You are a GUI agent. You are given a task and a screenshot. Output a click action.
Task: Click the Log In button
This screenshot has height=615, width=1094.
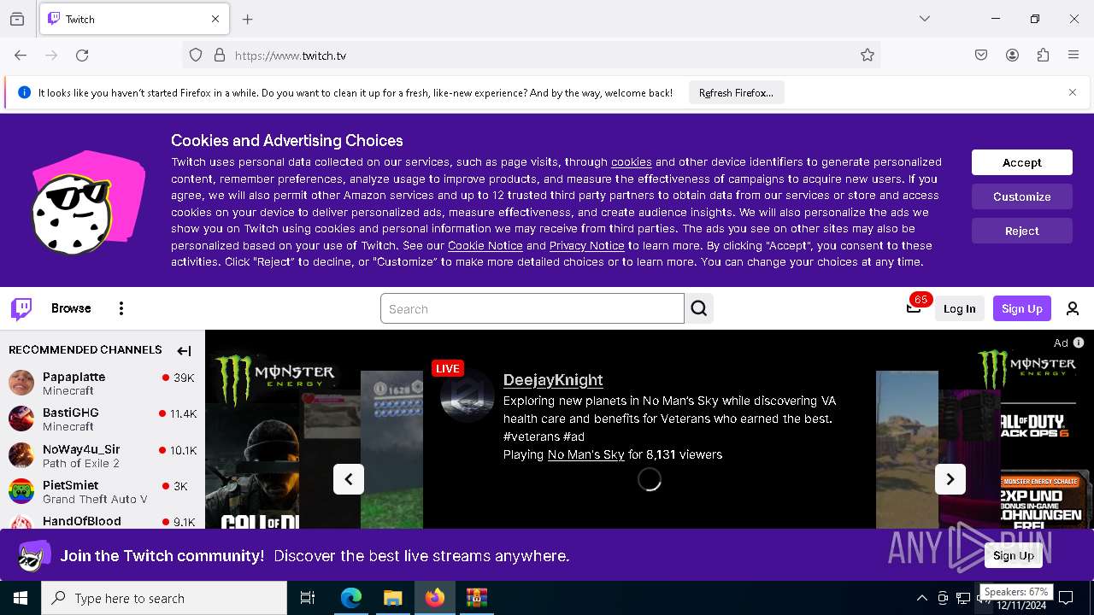[x=959, y=308]
